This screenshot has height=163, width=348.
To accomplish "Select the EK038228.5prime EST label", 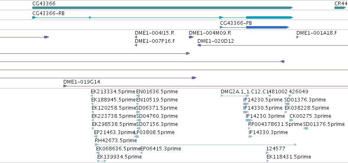I will point(307,108).
